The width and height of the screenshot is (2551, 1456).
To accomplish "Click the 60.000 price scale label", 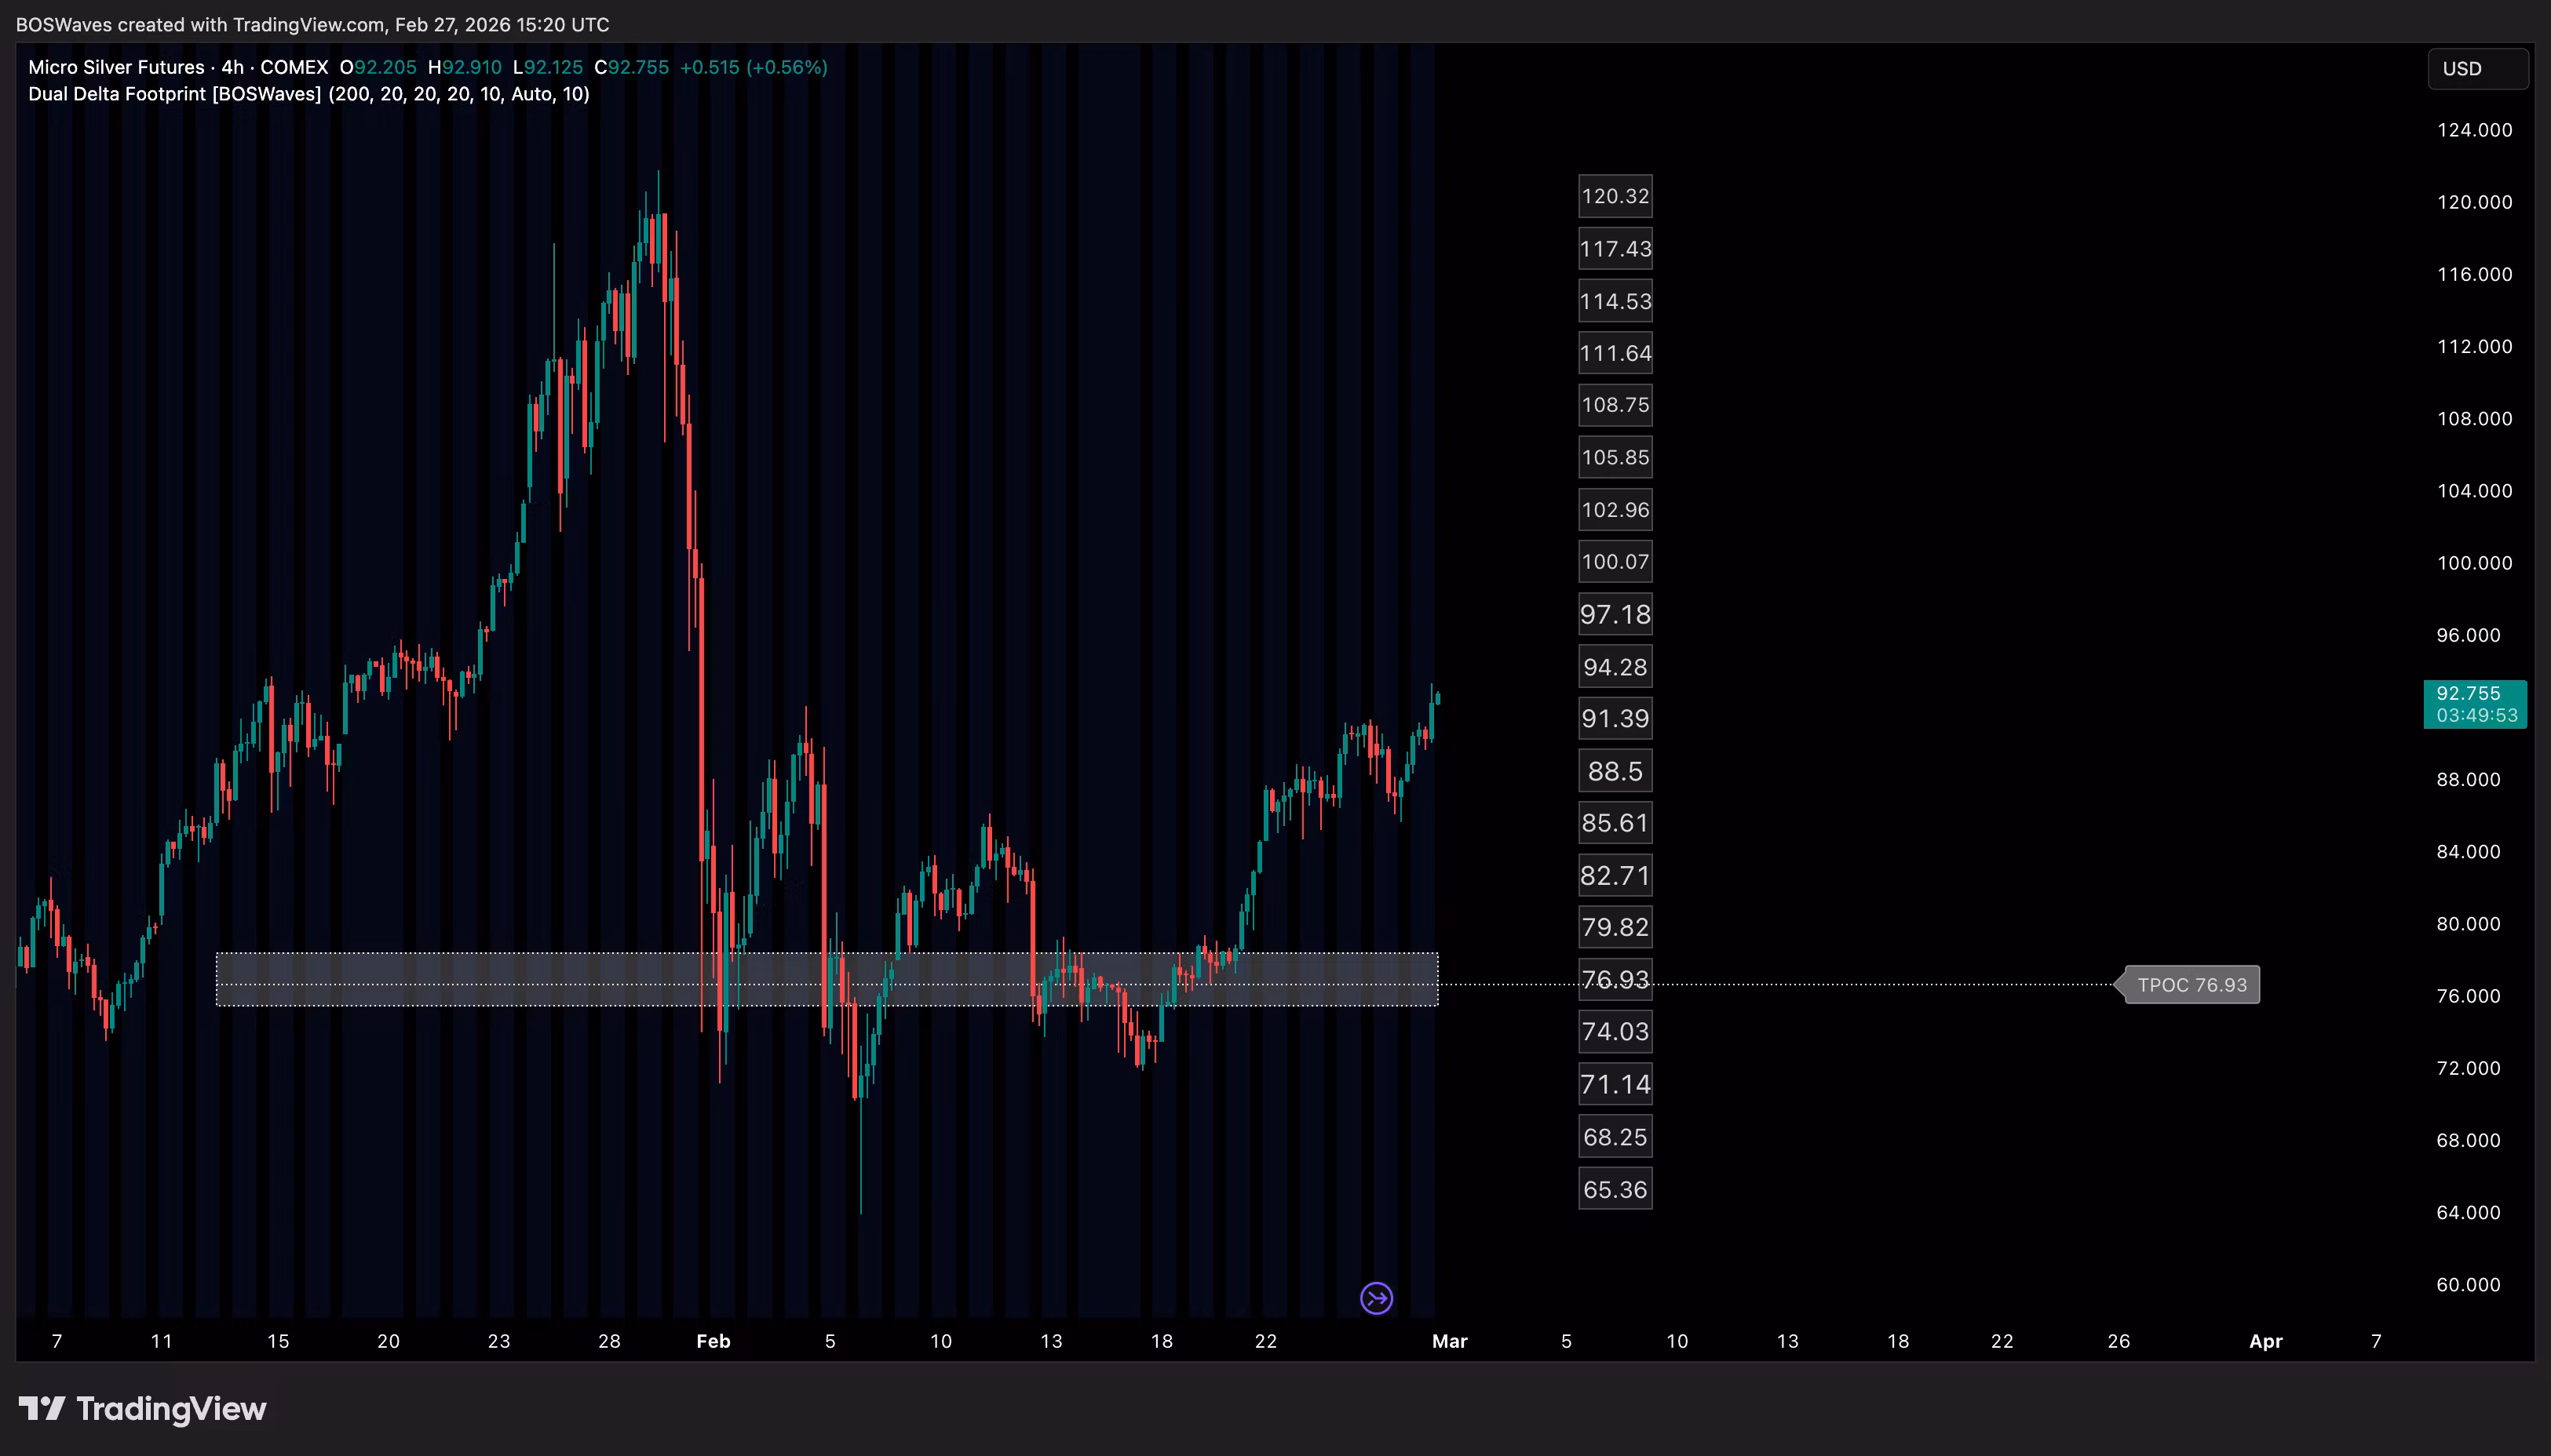I will click(x=2467, y=1285).
